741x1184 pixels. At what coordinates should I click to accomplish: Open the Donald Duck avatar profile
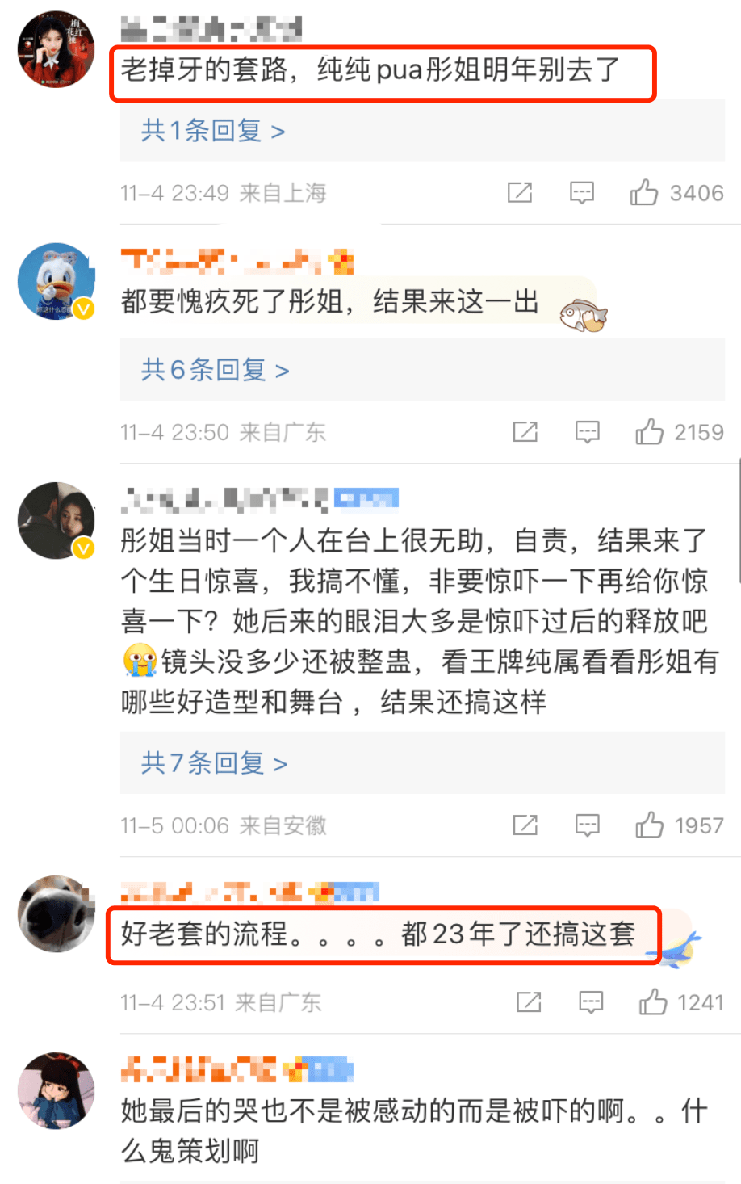tap(56, 281)
